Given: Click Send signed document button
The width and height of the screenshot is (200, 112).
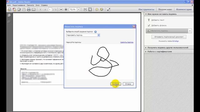Looking at the screenshot, I should coord(169,37).
